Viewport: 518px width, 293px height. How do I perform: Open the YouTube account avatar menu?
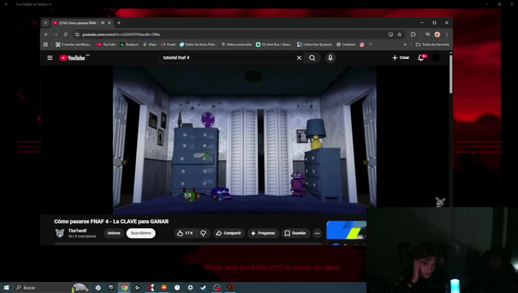tap(436, 58)
